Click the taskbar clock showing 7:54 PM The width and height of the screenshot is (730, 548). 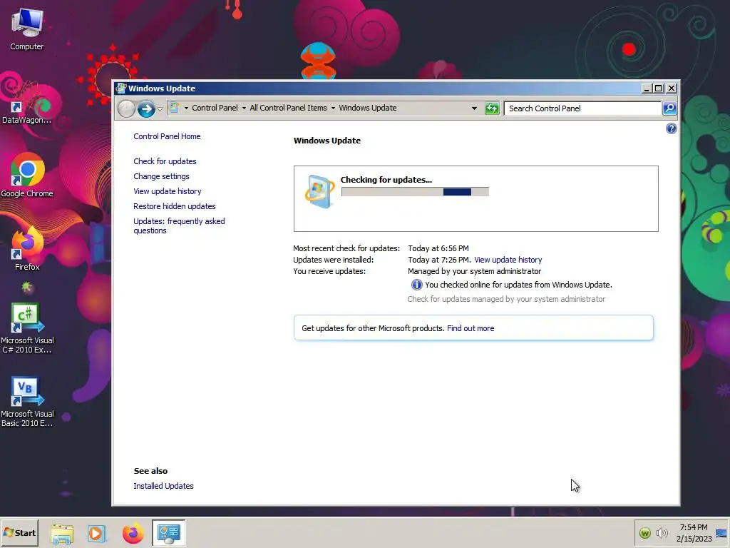694,532
